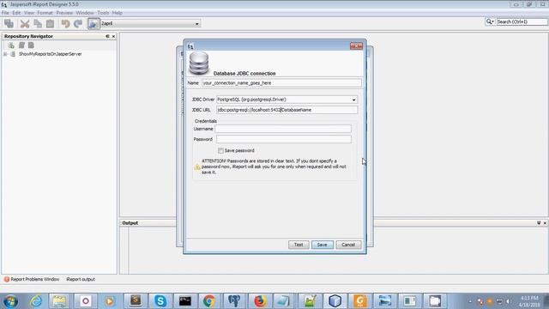Open Sublime Text from taskbar

pyautogui.click(x=136, y=301)
